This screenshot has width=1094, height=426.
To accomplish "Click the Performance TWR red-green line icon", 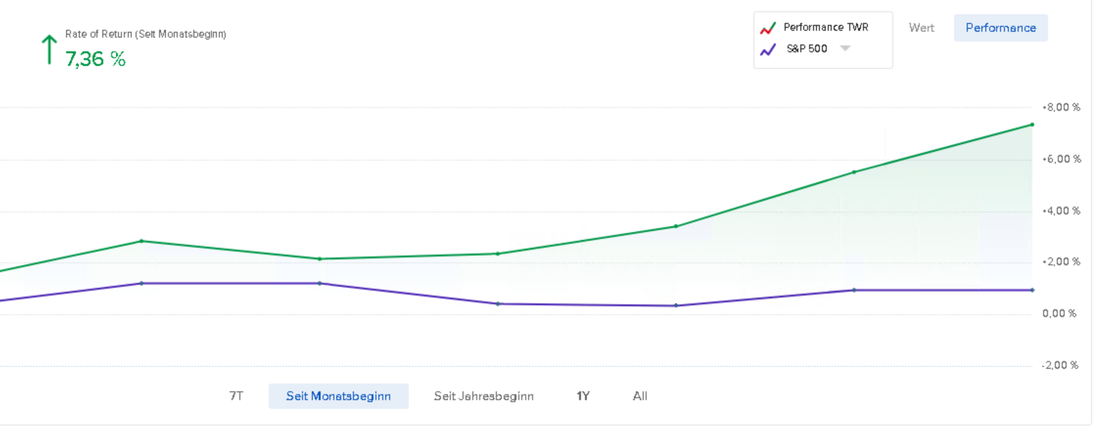I will tap(768, 28).
